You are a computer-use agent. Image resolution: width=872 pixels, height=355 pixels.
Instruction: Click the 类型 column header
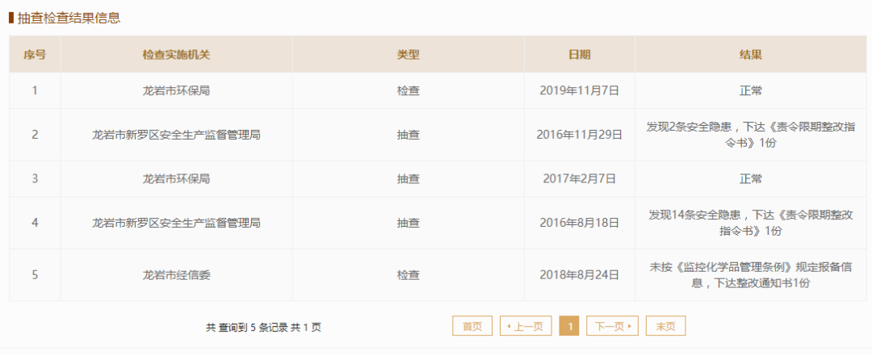coord(408,55)
